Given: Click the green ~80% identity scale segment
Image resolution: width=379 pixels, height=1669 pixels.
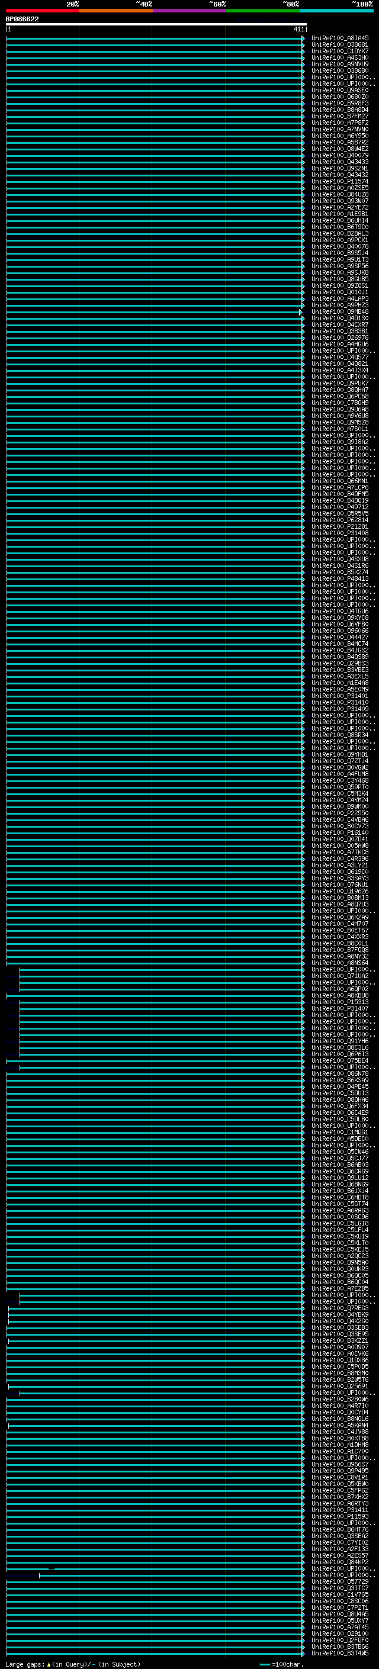Looking at the screenshot, I should click(x=263, y=11).
